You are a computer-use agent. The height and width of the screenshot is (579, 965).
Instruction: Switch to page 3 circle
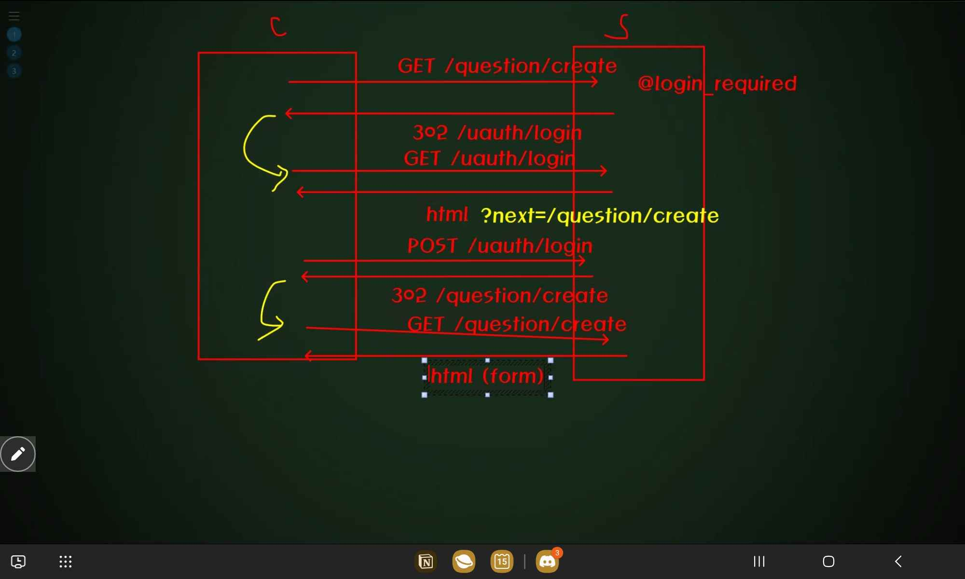coord(14,71)
